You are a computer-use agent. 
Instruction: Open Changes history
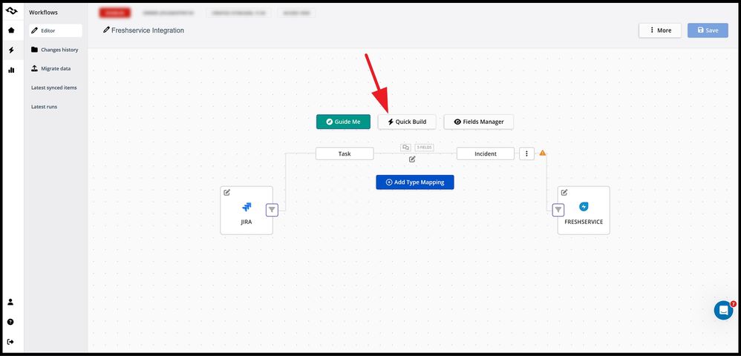(x=55, y=50)
